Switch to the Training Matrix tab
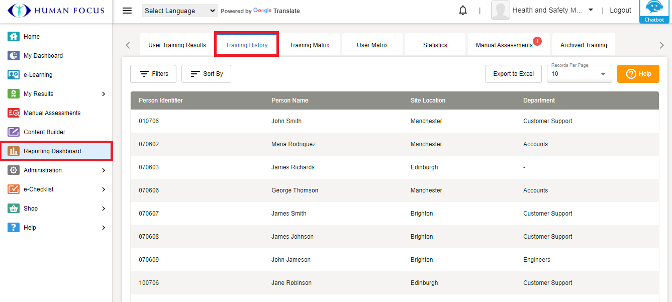Image resolution: width=672 pixels, height=302 pixels. coord(310,45)
